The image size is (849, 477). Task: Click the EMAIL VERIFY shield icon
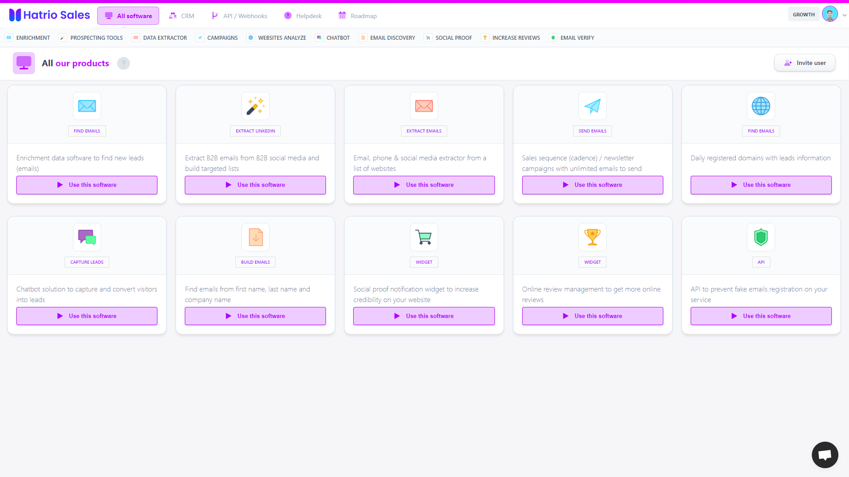[553, 38]
